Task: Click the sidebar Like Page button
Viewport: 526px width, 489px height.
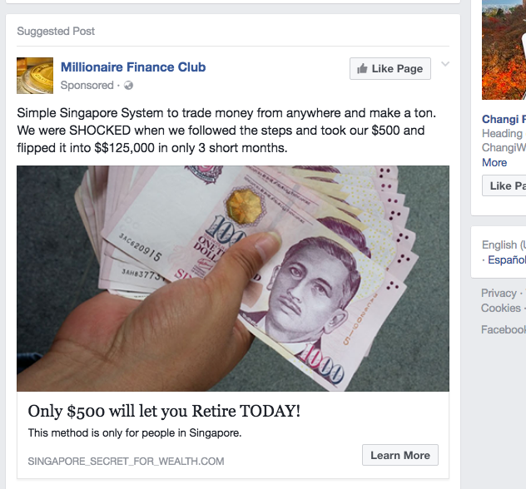Action: [x=504, y=185]
